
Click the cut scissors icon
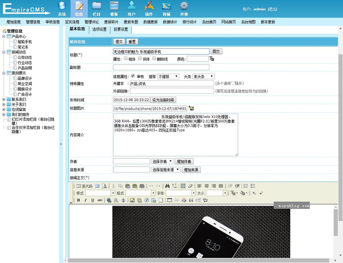click(113, 186)
